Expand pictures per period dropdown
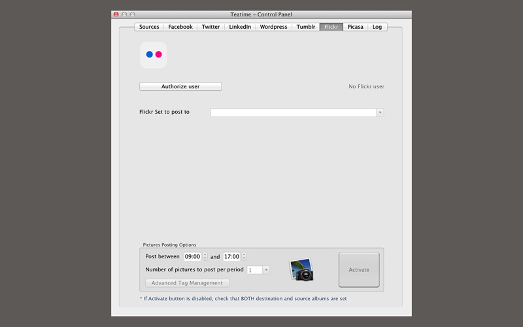 click(x=266, y=269)
